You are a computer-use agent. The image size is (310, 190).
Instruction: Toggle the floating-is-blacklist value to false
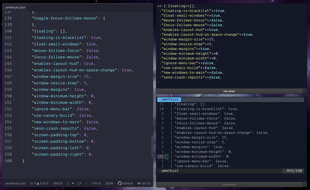click(x=96, y=38)
